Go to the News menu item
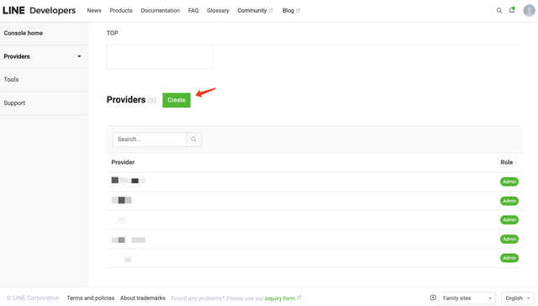 (94, 11)
